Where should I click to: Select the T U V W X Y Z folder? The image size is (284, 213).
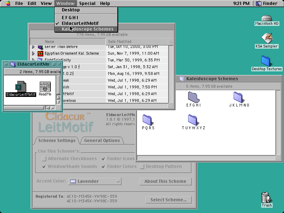[193, 120]
